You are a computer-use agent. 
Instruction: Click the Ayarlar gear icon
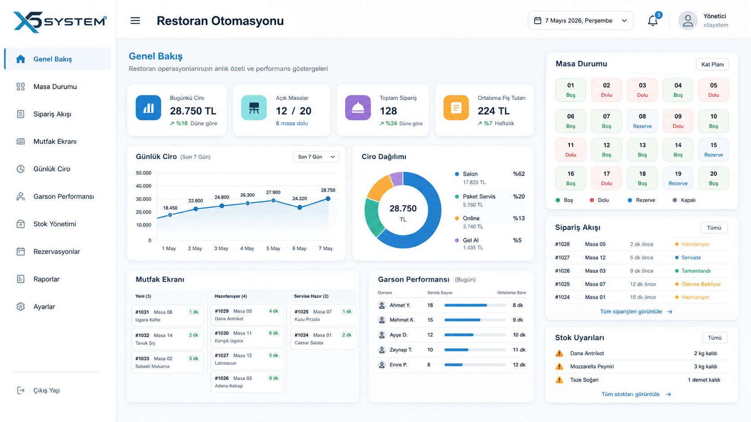tap(21, 307)
